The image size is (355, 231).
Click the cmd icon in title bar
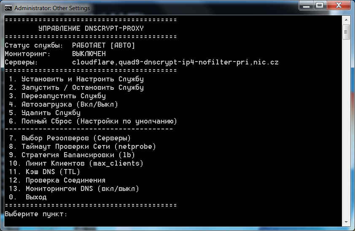(8, 8)
